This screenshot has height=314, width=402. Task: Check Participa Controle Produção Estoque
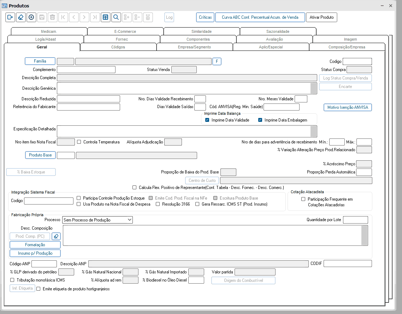pos(79,198)
